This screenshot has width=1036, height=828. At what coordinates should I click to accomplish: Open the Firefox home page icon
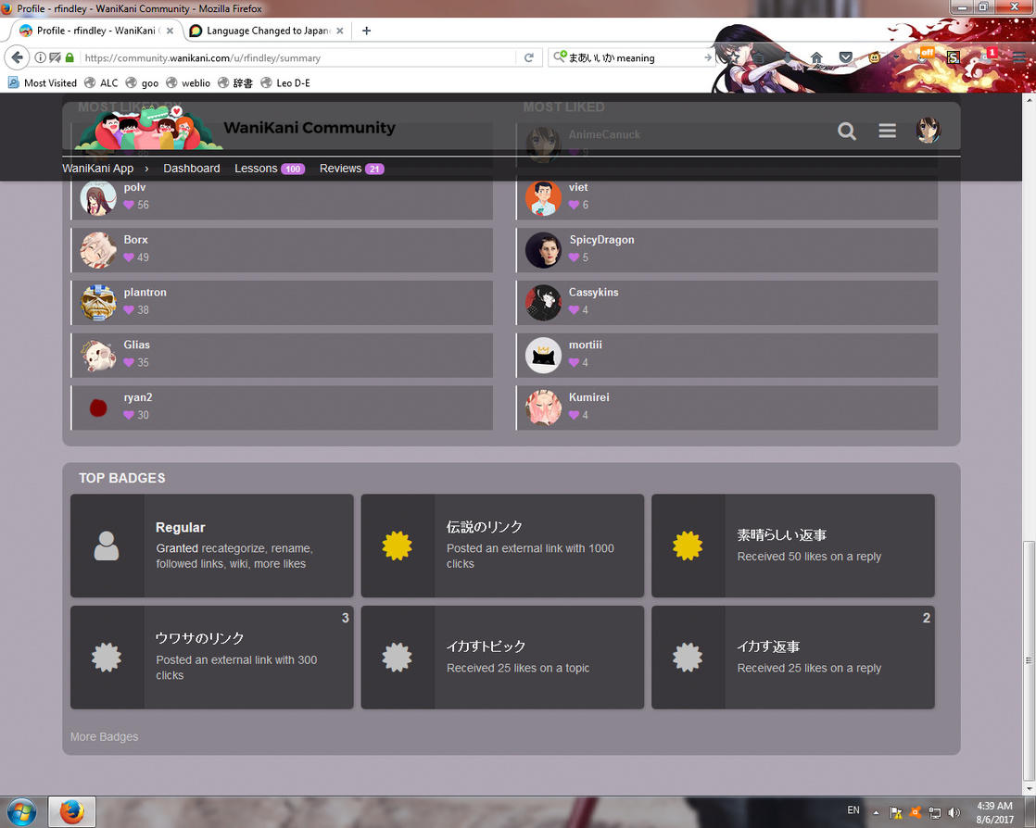(816, 57)
